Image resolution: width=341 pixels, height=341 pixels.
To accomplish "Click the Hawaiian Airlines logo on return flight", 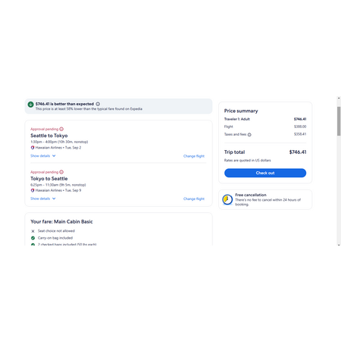I will point(33,190).
